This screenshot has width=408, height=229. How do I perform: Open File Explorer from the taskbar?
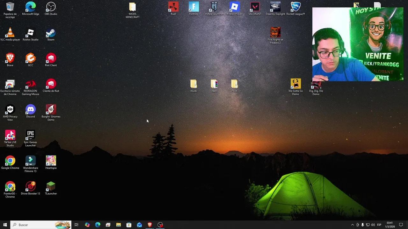pyautogui.click(x=119, y=225)
